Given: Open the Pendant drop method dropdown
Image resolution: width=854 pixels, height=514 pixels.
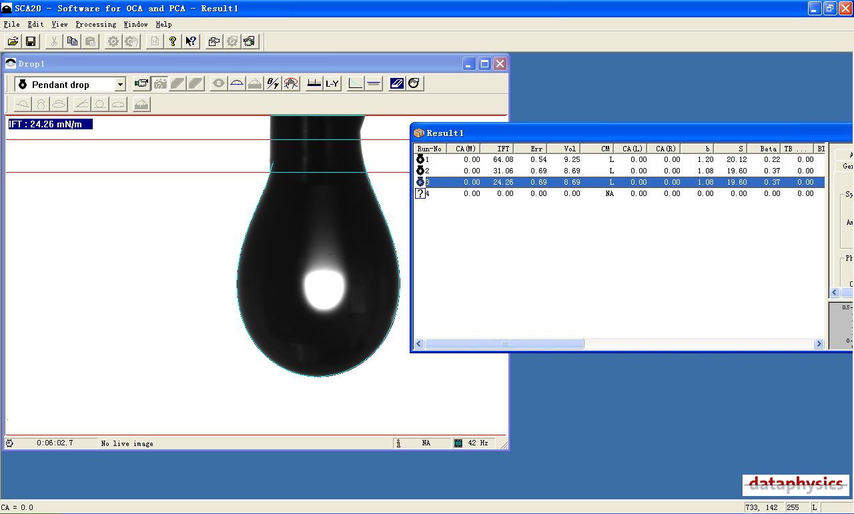Looking at the screenshot, I should pyautogui.click(x=120, y=85).
